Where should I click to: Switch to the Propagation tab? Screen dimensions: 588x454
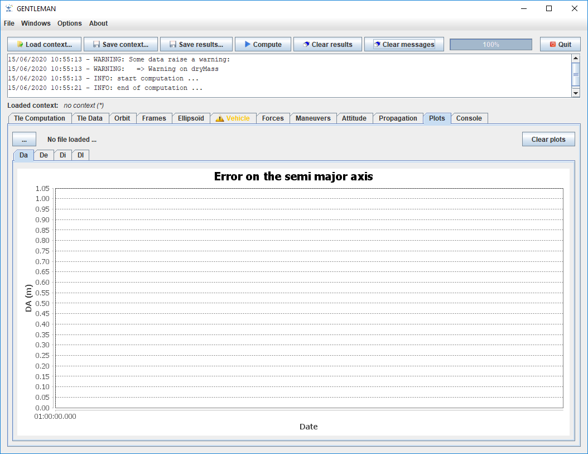[398, 118]
